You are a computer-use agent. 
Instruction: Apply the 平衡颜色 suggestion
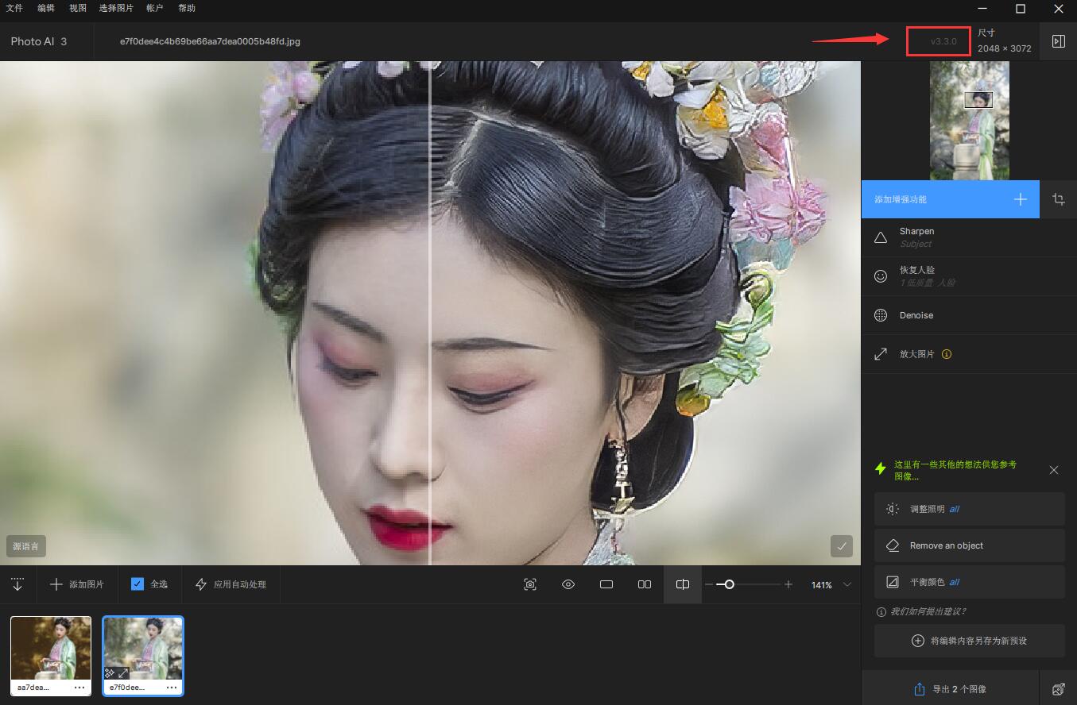[969, 582]
